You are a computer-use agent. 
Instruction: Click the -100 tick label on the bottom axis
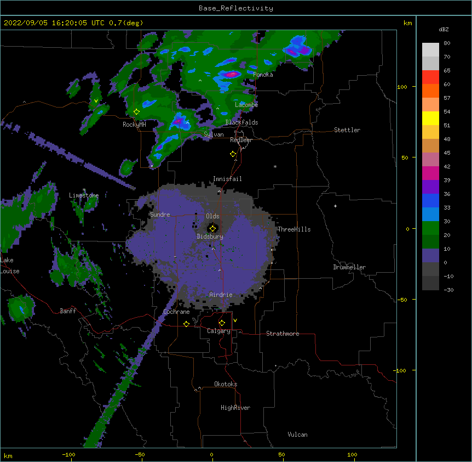point(68,454)
